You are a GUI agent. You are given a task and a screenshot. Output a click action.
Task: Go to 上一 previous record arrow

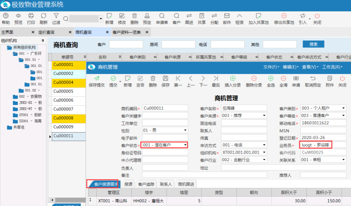pos(191,78)
